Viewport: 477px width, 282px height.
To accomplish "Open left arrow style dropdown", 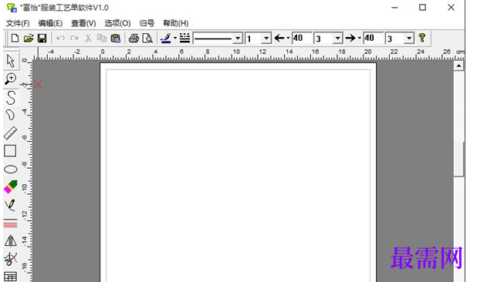I will click(288, 39).
